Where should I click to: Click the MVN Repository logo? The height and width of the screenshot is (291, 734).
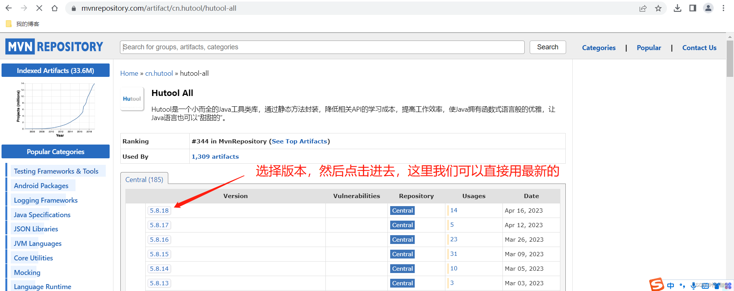coord(54,47)
